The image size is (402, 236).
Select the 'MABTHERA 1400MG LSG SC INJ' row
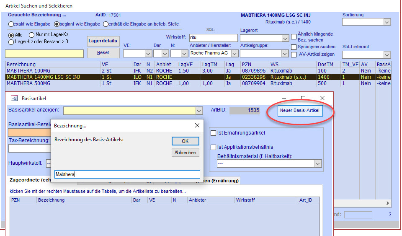pos(198,77)
